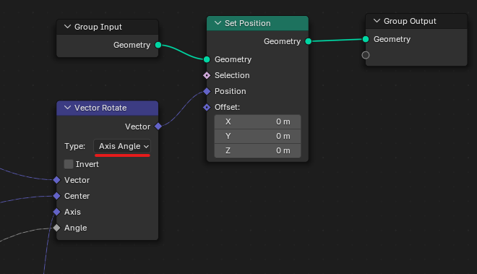Click the Type: label in Vector Rotate
The image size is (477, 274).
pos(75,146)
